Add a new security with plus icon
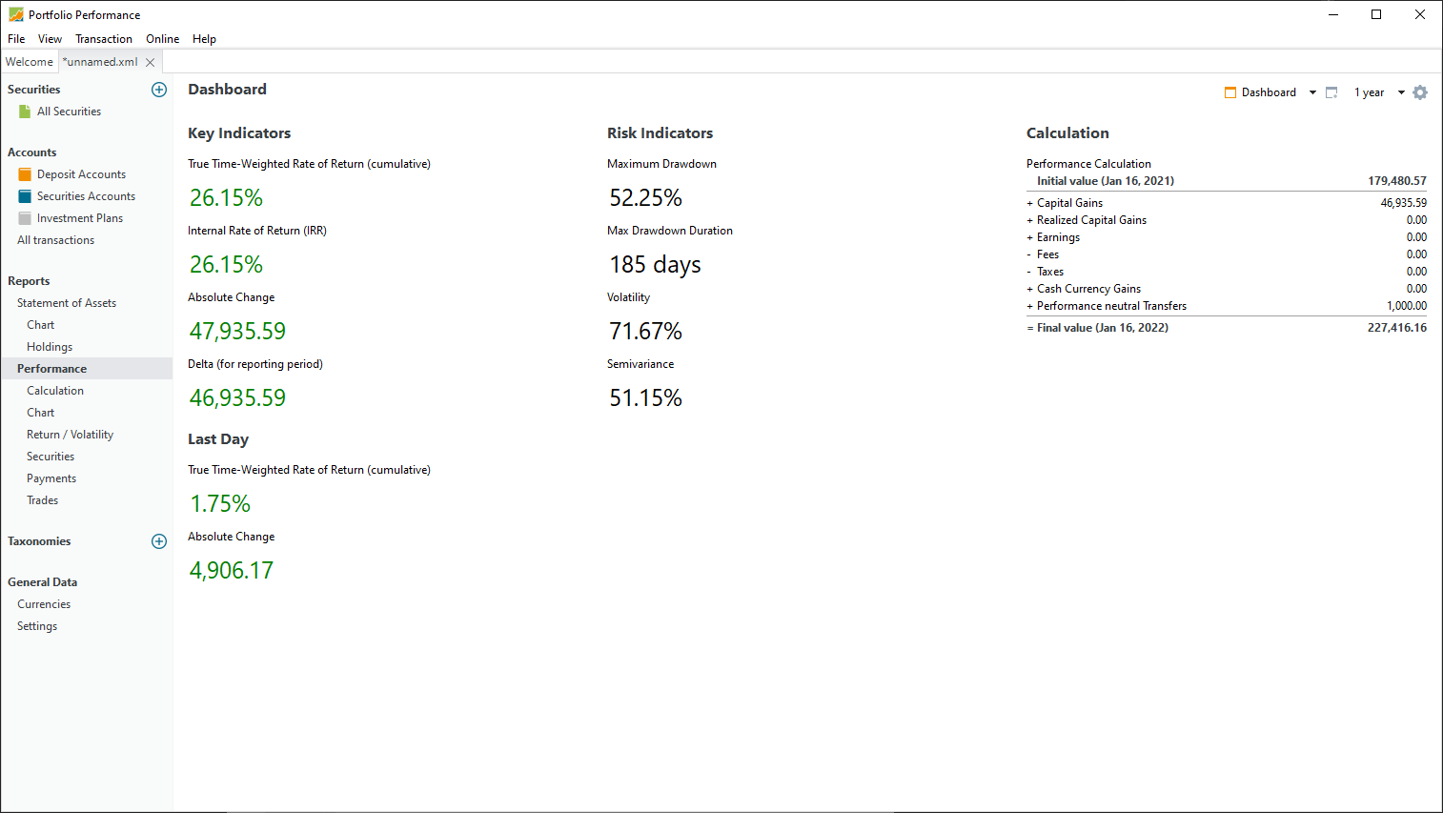1443x813 pixels. pyautogui.click(x=159, y=90)
